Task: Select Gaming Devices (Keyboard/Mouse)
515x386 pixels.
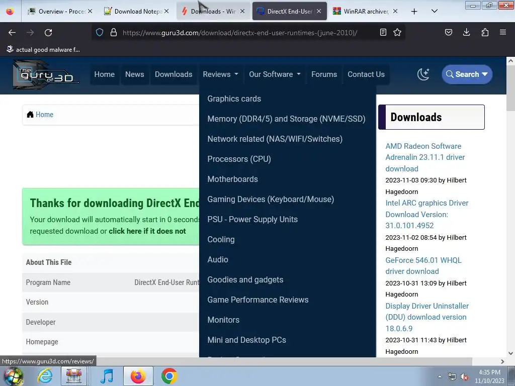Action: pyautogui.click(x=271, y=199)
